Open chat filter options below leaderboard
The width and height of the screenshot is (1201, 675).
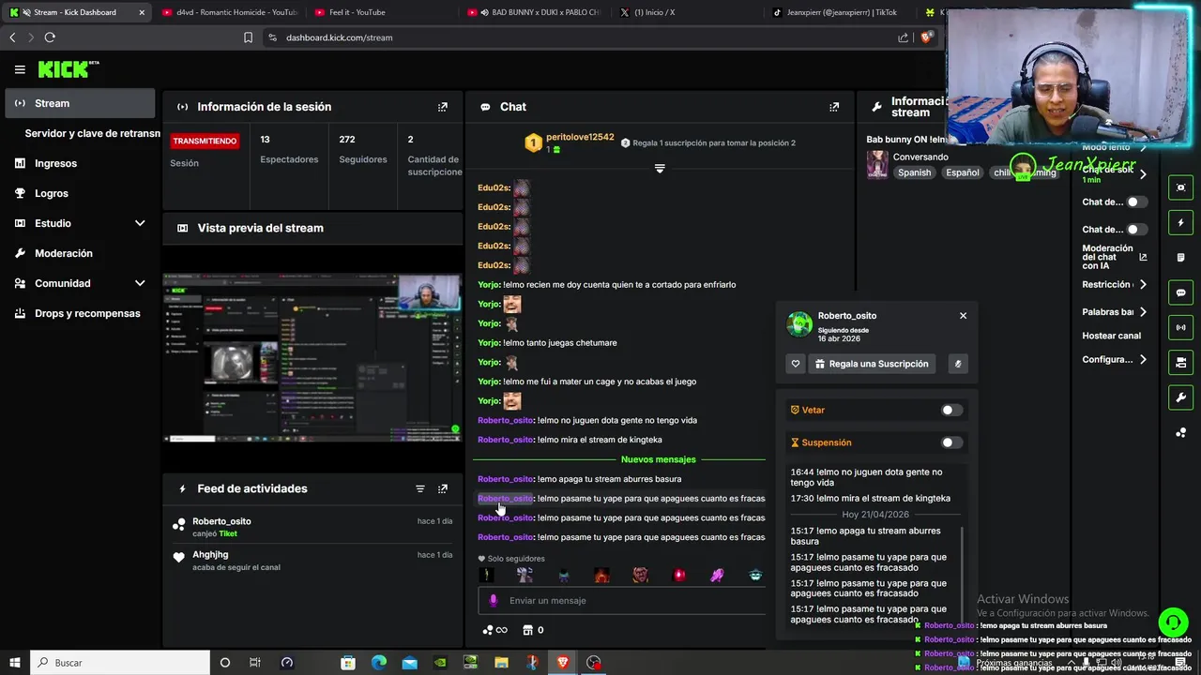pos(660,169)
